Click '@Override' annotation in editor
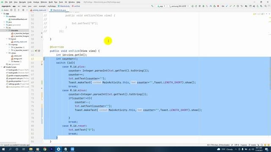Screen dimensions: 271x152 (57, 47)
